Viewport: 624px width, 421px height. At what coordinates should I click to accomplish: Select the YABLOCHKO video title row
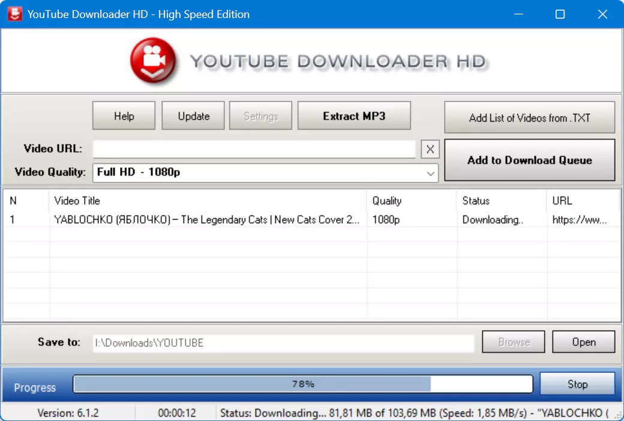click(206, 219)
